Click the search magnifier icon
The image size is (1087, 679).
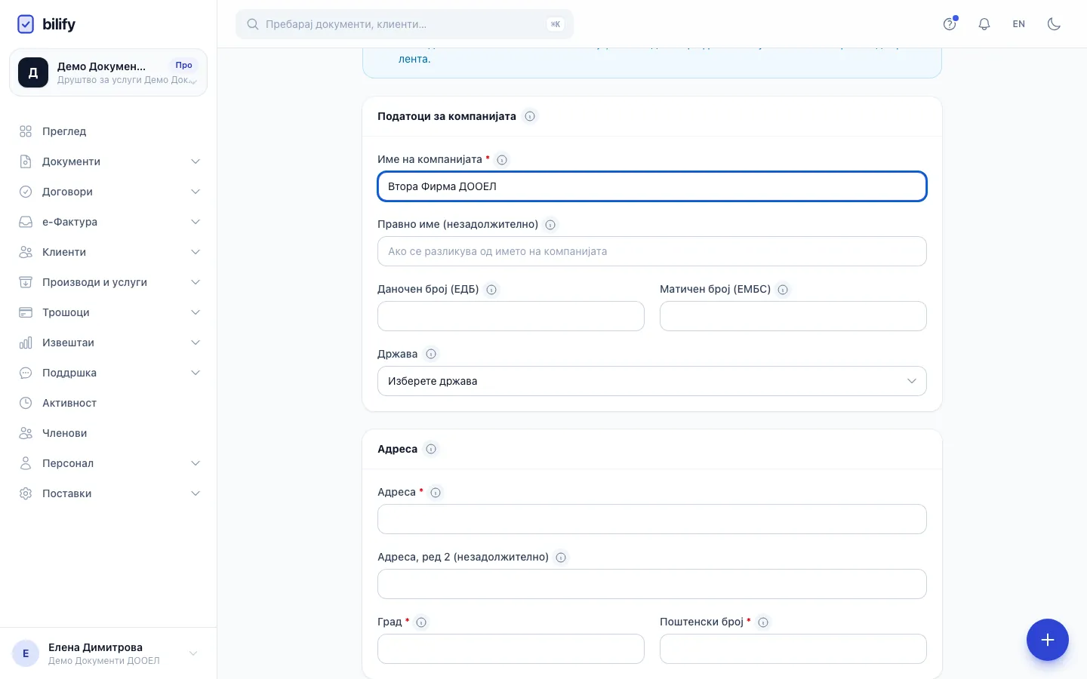[253, 24]
